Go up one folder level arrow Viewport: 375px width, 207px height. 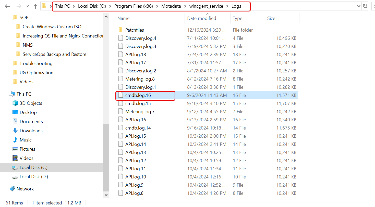(x=35, y=6)
